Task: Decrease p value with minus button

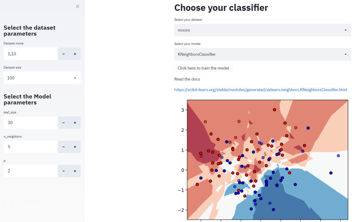Action: [x=63, y=171]
